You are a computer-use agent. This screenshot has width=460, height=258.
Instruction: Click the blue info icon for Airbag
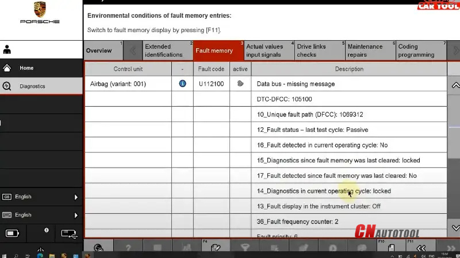tap(182, 84)
